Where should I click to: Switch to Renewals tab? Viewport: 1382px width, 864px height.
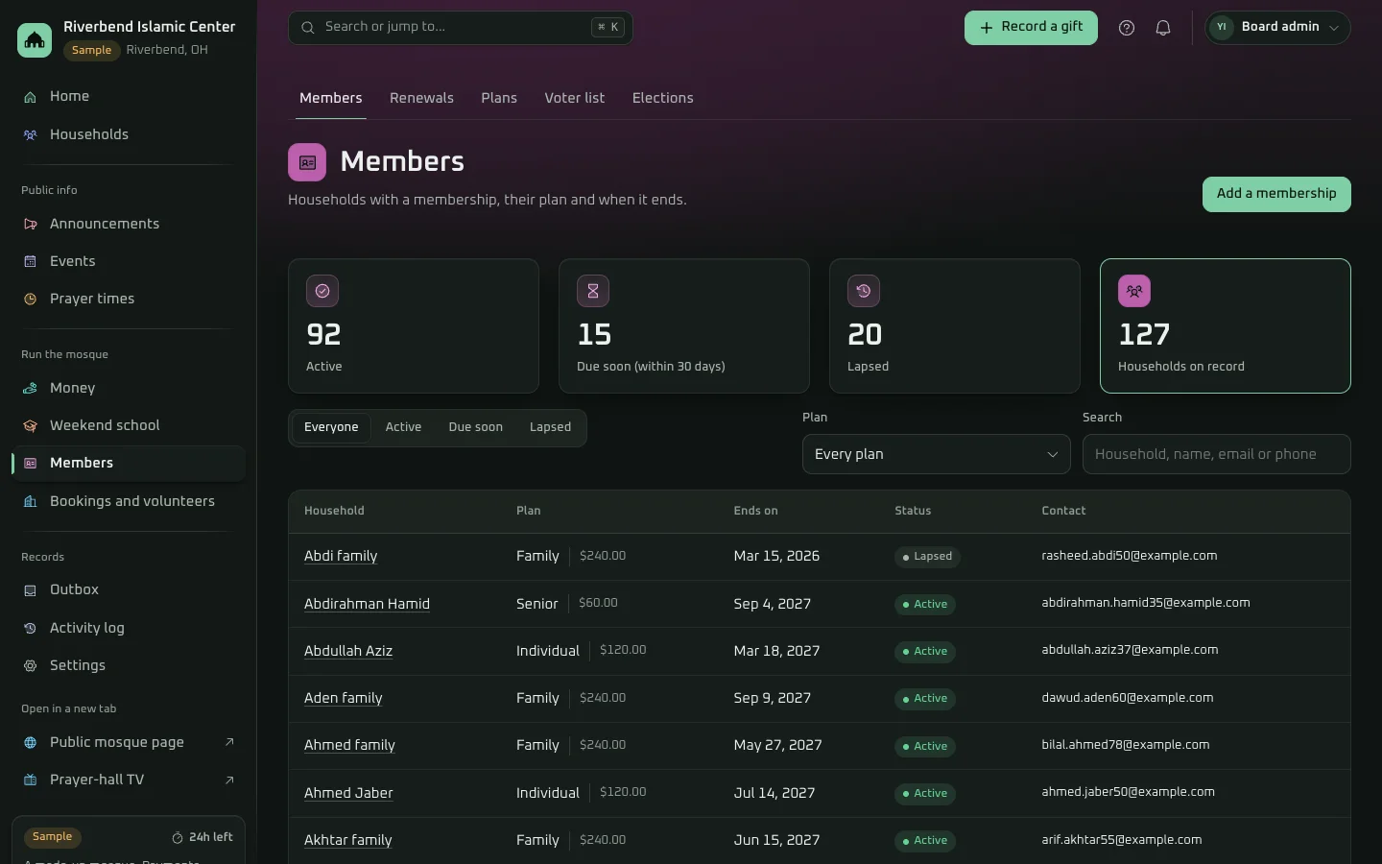421,98
